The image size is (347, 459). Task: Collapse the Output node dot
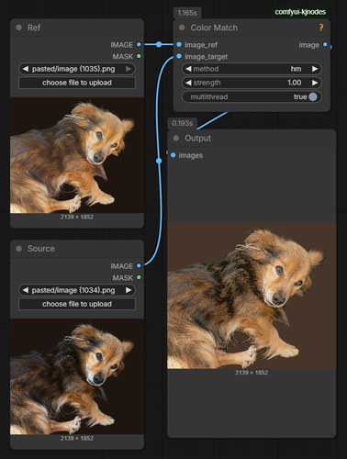pyautogui.click(x=176, y=138)
